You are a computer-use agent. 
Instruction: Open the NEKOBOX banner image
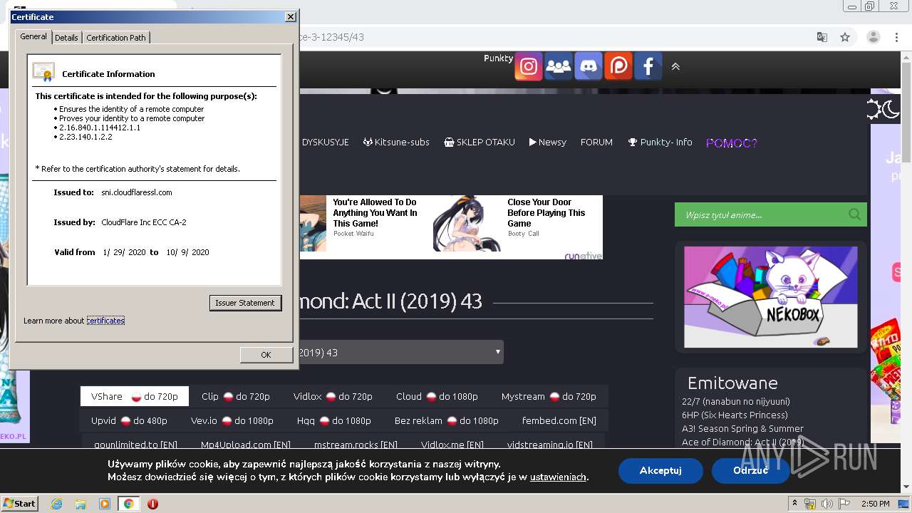click(771, 297)
